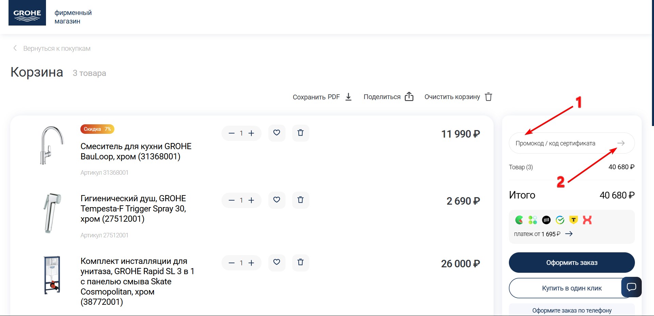The height and width of the screenshot is (316, 654).
Task: Increase BauLoop mixer quantity with plus
Action: click(x=251, y=133)
